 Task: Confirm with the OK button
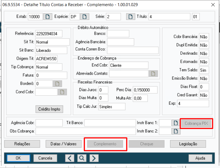(x=18, y=158)
